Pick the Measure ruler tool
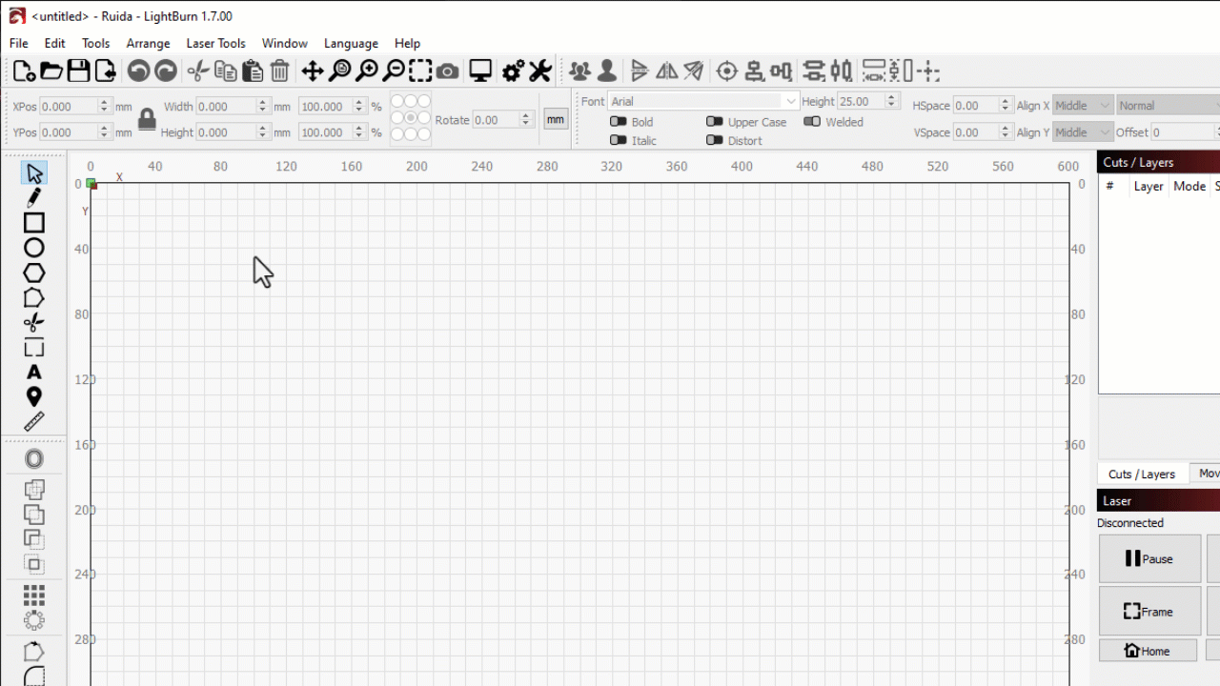Screen dimensions: 1220x686 pos(34,422)
